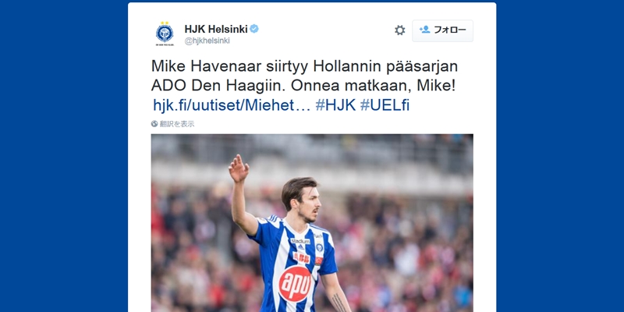Click the globe icon beside 翻訳を表示
Viewport: 624px width, 312px height.
(154, 124)
